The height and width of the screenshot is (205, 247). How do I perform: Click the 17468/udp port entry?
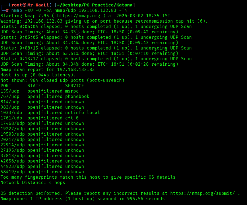pos(12,123)
